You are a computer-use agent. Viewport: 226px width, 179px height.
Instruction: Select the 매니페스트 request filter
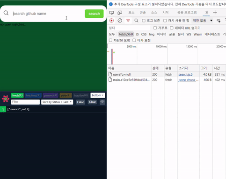pyautogui.click(x=212, y=34)
